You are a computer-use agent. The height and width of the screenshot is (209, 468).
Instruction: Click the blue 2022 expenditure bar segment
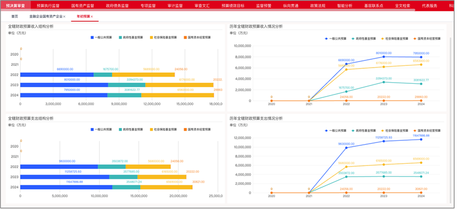(x=59, y=167)
